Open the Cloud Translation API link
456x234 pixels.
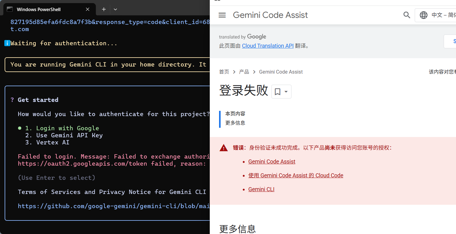268,46
